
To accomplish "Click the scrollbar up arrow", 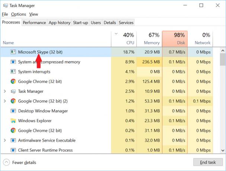I will pyautogui.click(x=223, y=51).
